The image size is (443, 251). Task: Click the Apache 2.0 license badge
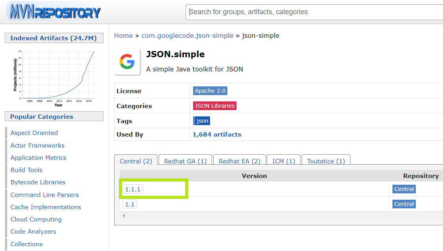pos(210,91)
